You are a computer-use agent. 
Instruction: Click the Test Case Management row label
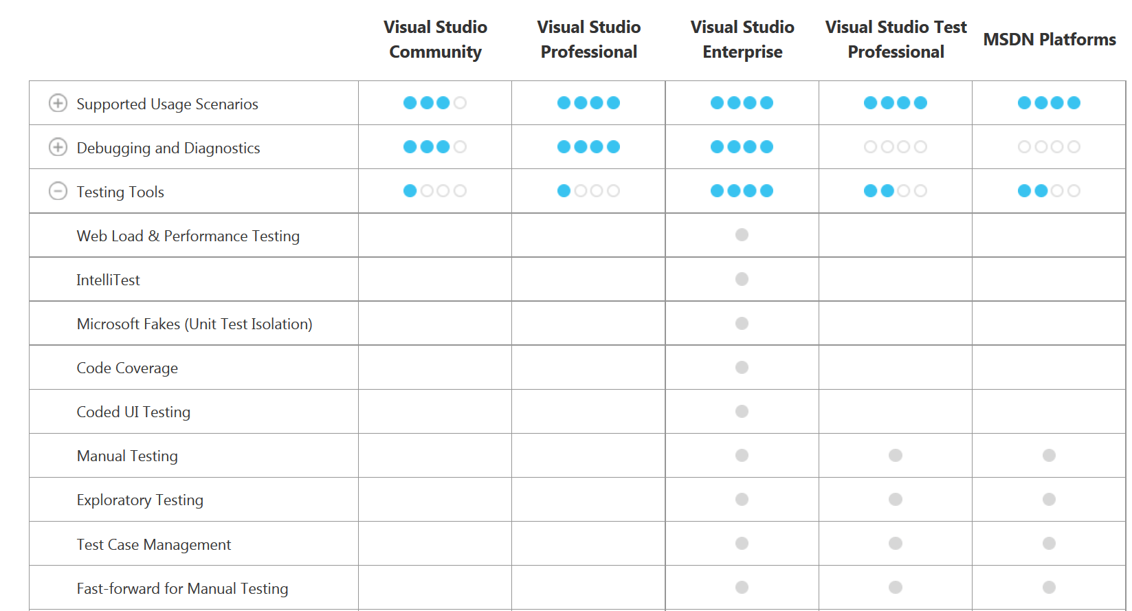154,544
